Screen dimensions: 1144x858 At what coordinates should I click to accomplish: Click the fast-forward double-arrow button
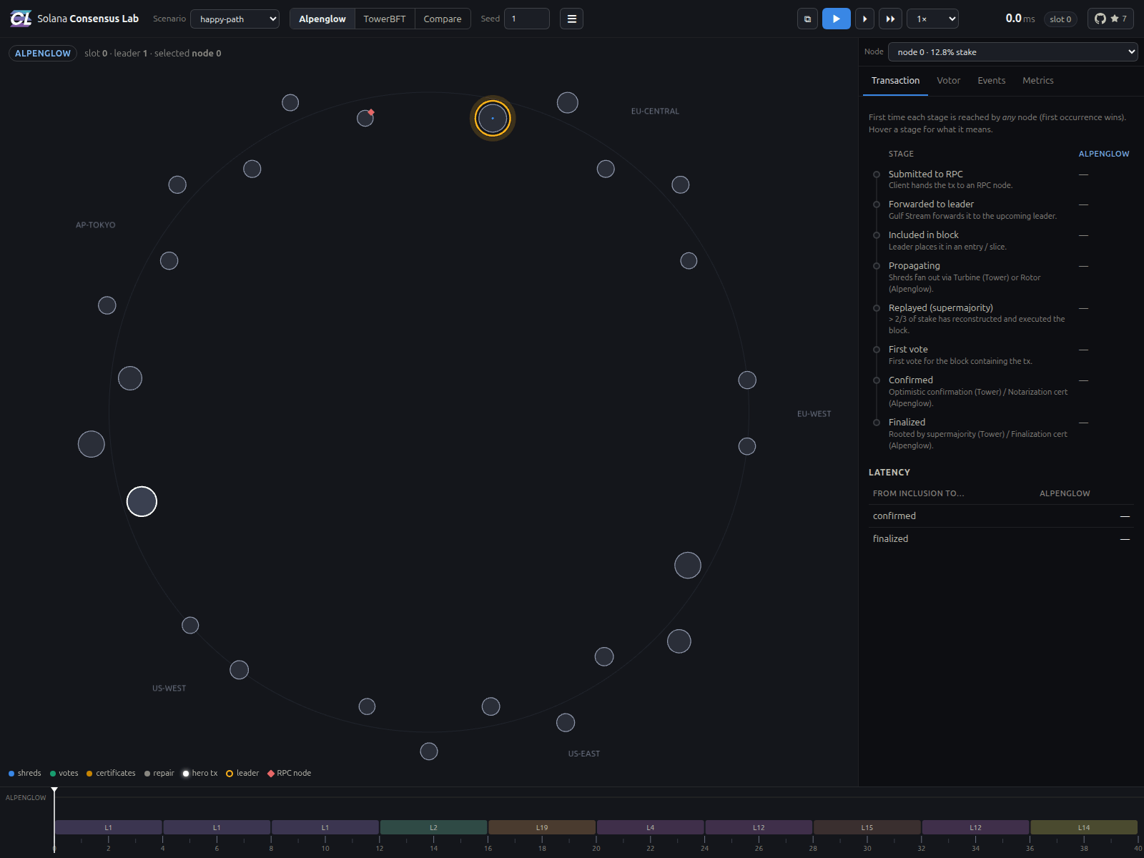click(890, 19)
